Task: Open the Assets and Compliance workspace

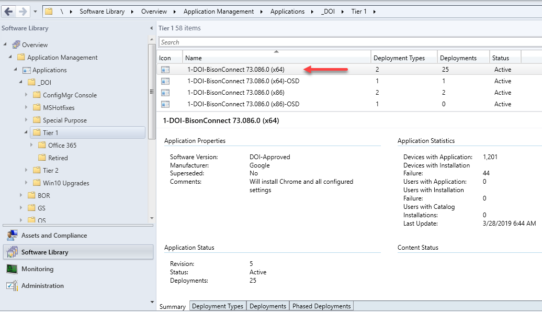Action: pos(78,235)
